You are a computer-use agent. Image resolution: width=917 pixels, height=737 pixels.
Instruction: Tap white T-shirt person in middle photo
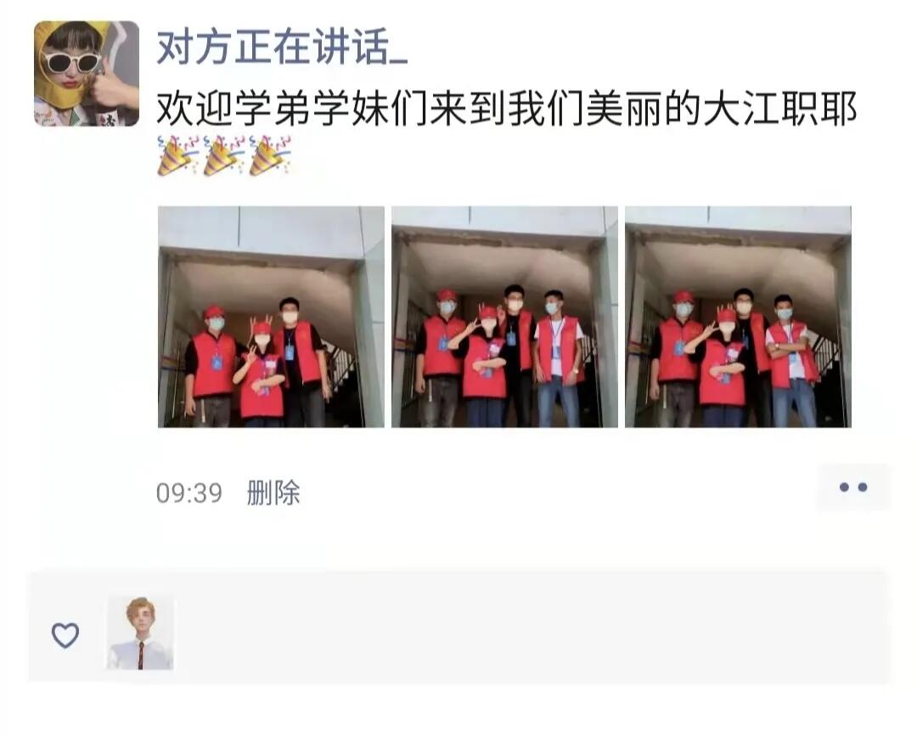click(x=559, y=358)
